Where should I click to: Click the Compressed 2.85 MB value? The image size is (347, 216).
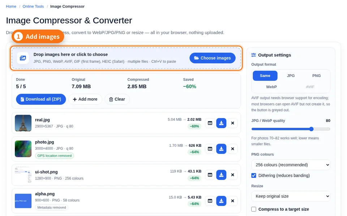coord(137,86)
